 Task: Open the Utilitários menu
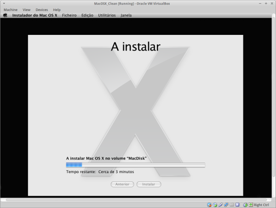pyautogui.click(x=107, y=15)
